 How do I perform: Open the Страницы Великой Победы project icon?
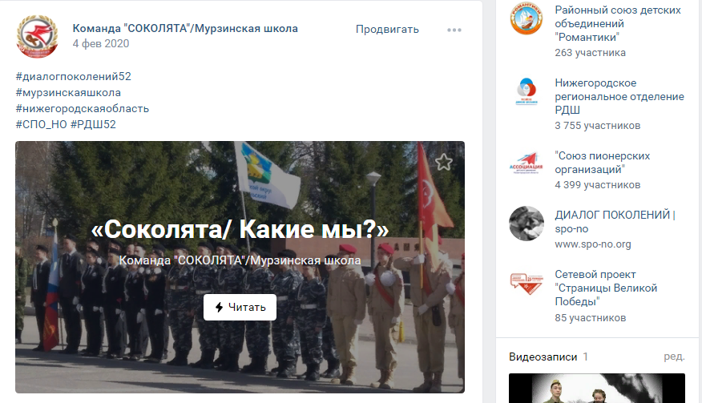526,283
